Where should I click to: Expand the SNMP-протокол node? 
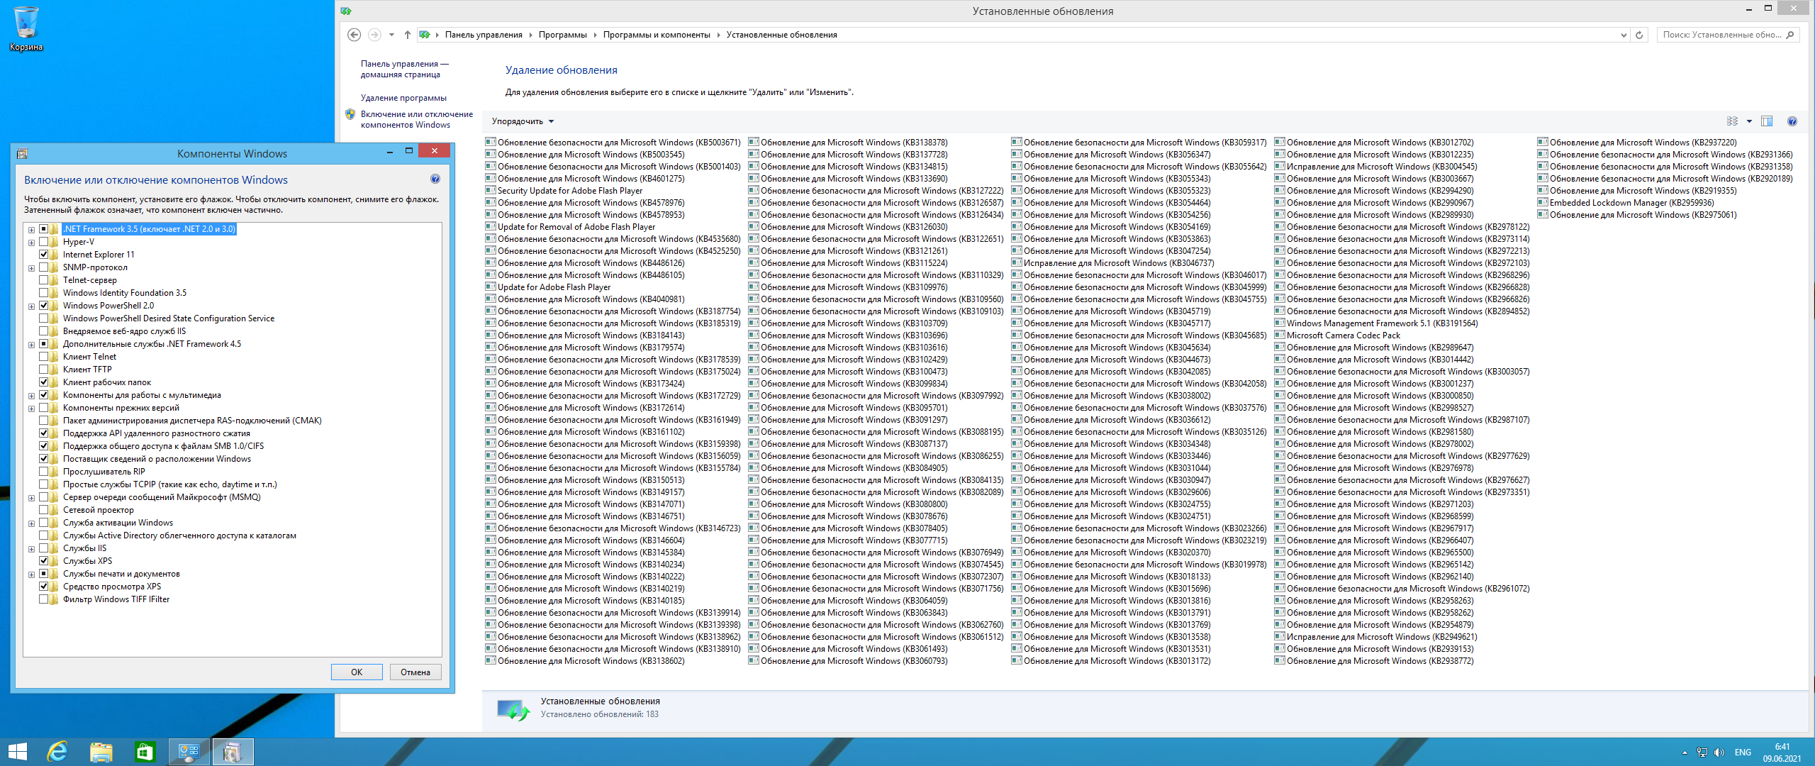coord(31,268)
